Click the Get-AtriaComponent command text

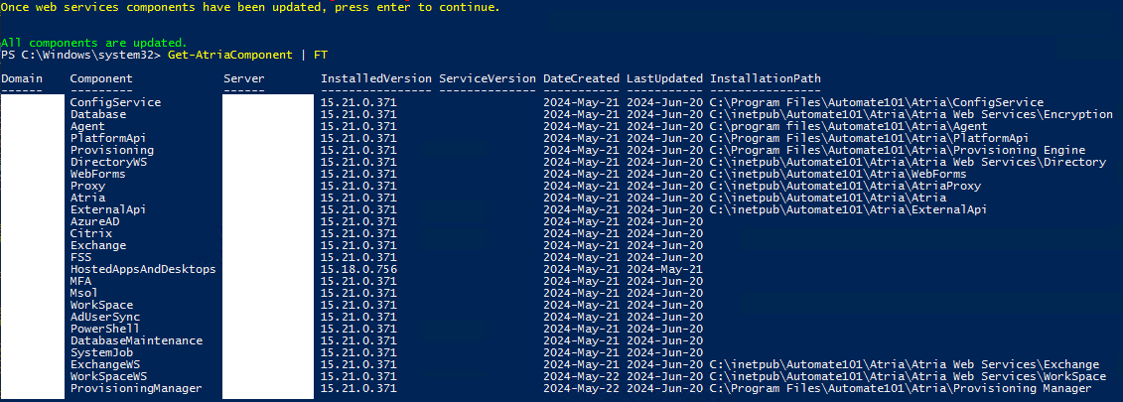click(x=230, y=55)
